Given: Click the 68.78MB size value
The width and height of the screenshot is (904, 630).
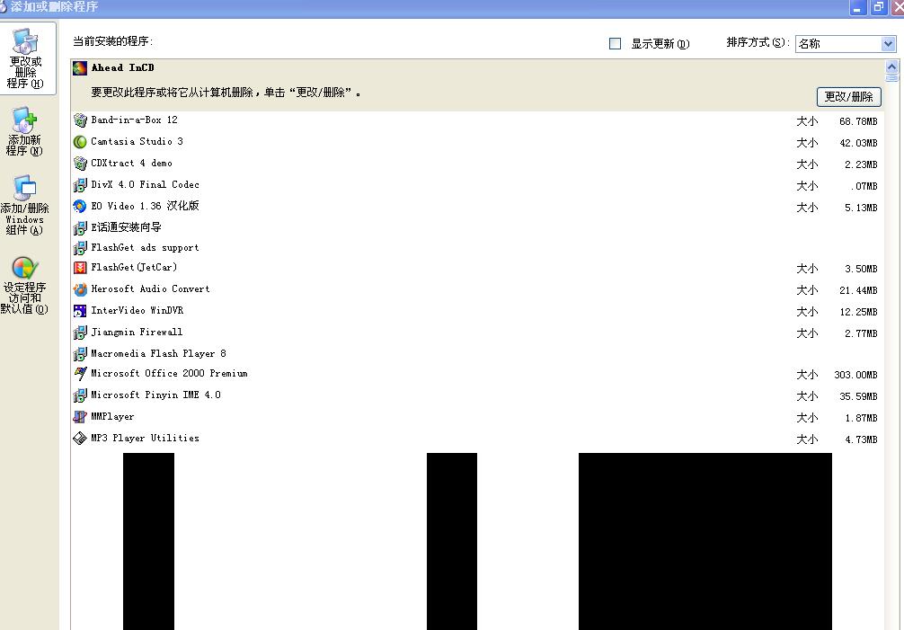Looking at the screenshot, I should pos(858,121).
